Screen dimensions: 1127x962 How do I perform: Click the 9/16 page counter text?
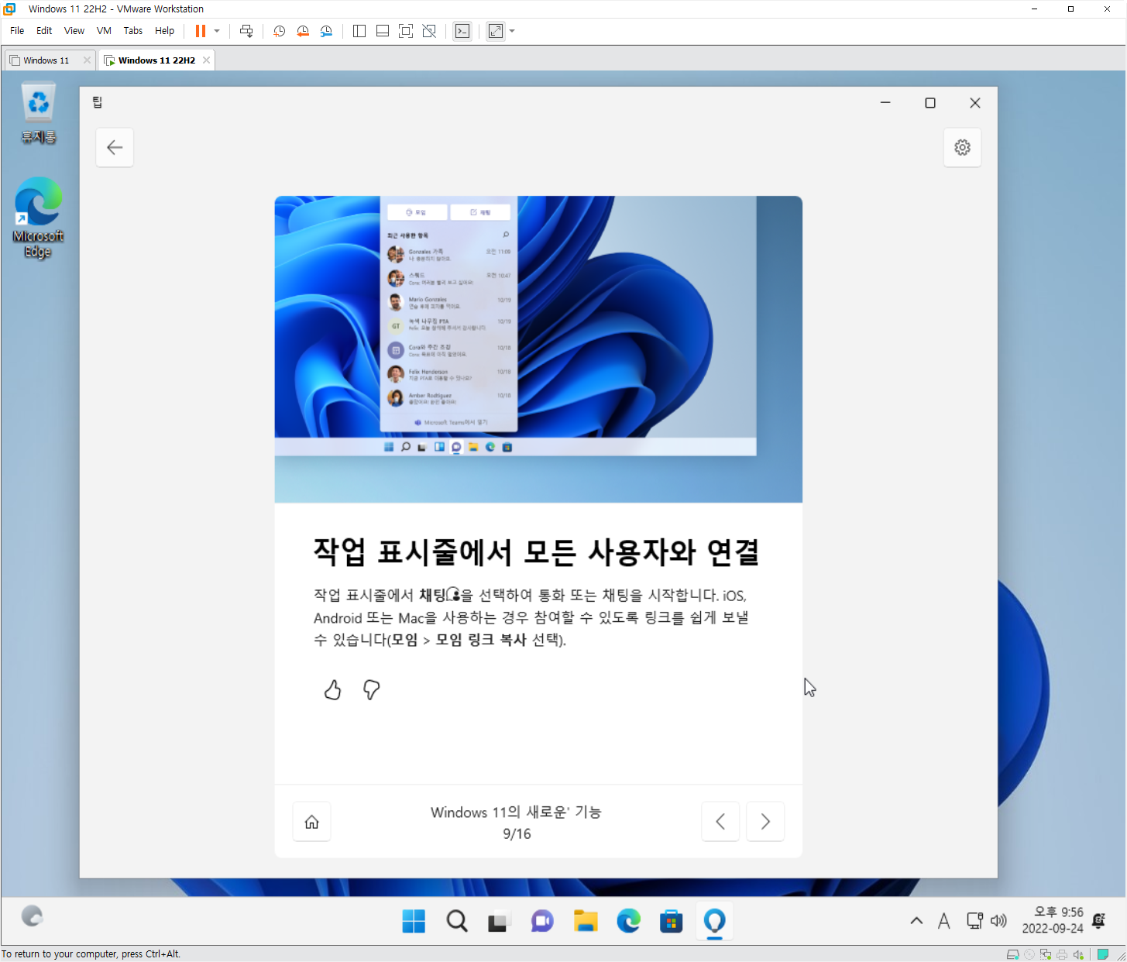coord(517,834)
